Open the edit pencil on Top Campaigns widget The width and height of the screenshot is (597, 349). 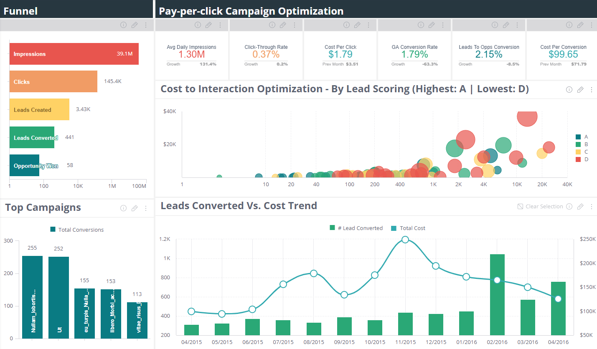[x=135, y=208]
